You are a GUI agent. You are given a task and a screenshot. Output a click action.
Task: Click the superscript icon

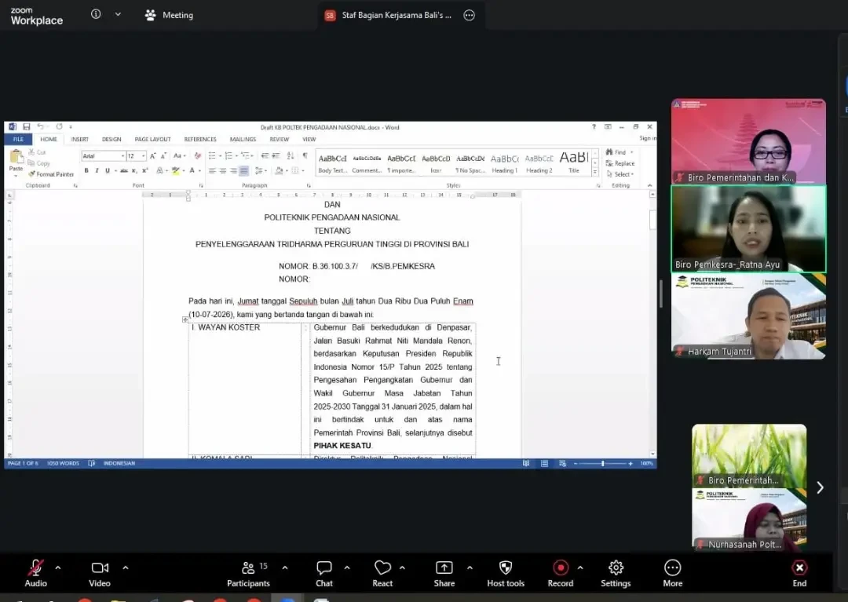pyautogui.click(x=145, y=171)
